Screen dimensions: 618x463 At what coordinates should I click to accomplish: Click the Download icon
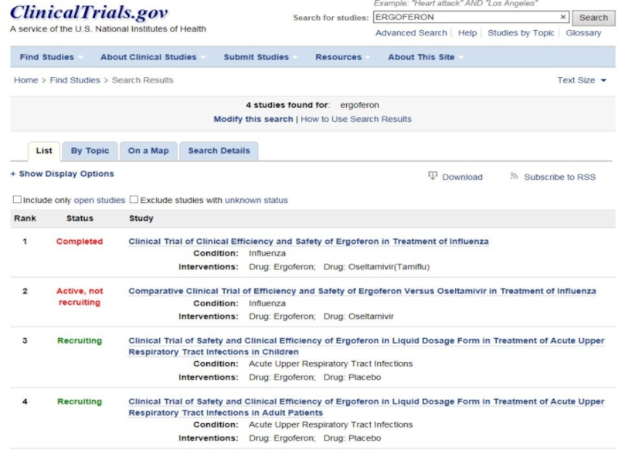tap(433, 176)
